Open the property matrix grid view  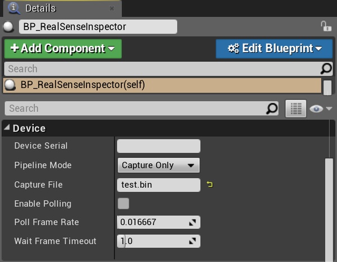tap(295, 108)
